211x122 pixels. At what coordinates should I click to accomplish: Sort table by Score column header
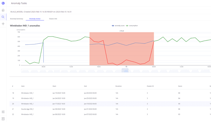coord(180,86)
